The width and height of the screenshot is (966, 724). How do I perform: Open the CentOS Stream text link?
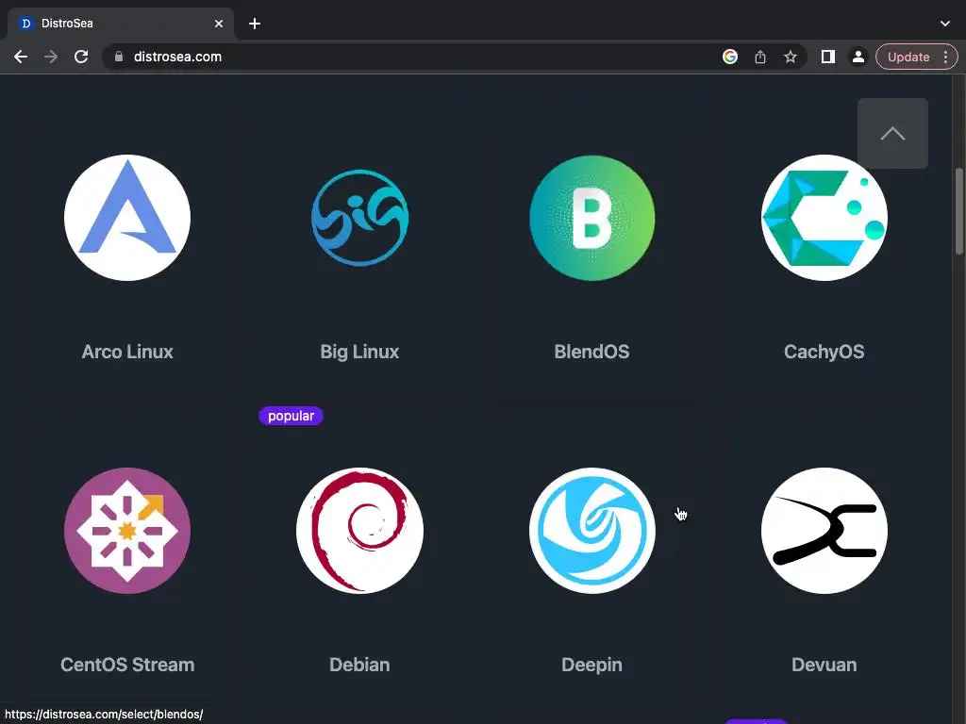click(x=127, y=665)
